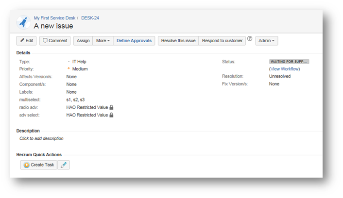Image resolution: width=343 pixels, height=198 pixels.
Task: Select Resolve this issue
Action: (x=178, y=41)
